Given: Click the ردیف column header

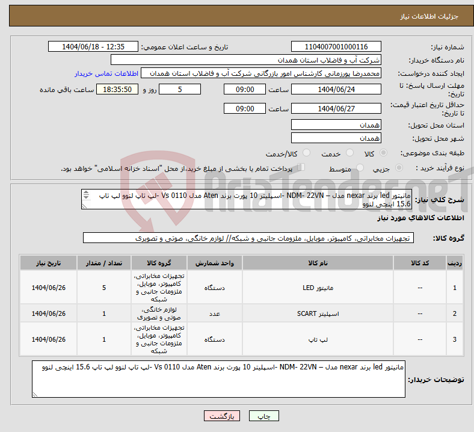Looking at the screenshot, I should (455, 263).
